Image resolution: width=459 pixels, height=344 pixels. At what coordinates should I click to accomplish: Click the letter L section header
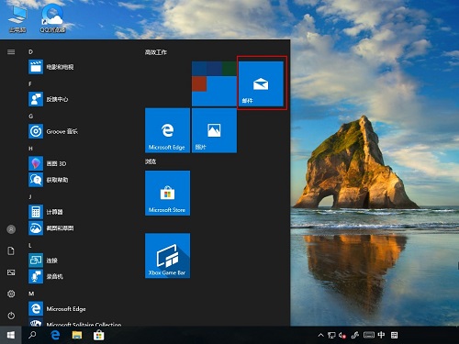pyautogui.click(x=30, y=245)
